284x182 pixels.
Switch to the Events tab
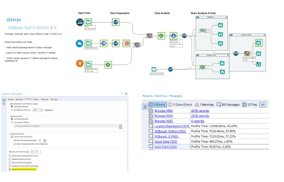(x=36, y=99)
